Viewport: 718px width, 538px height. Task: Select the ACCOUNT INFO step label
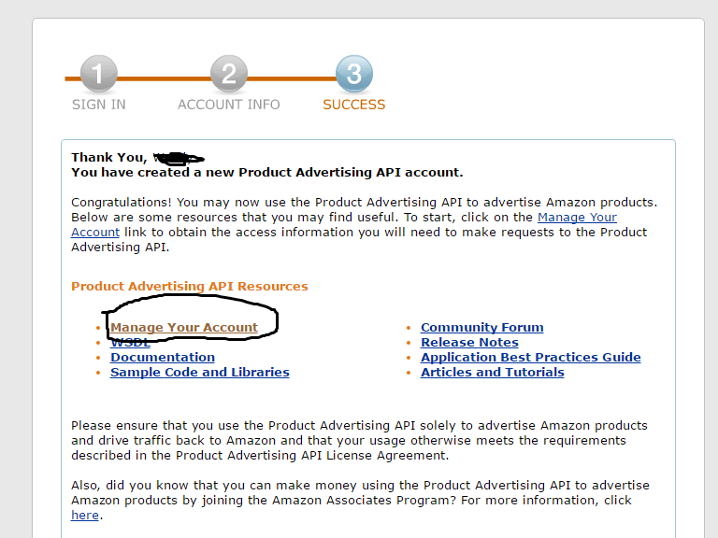pos(228,105)
